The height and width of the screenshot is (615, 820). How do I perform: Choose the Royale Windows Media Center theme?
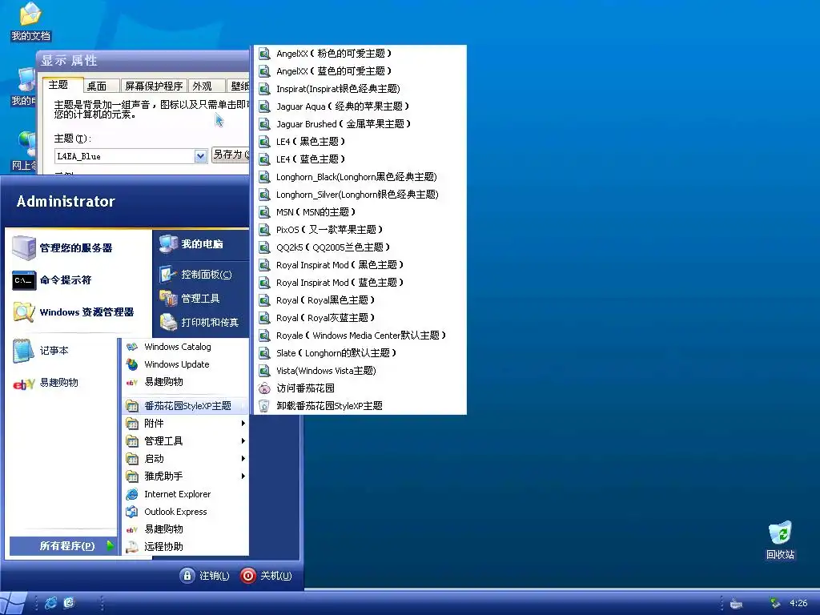(360, 336)
